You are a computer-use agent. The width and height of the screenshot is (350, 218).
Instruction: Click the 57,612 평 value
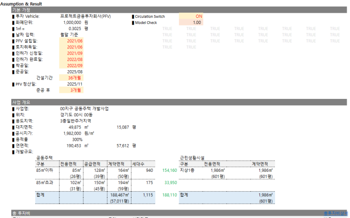click(x=123, y=145)
